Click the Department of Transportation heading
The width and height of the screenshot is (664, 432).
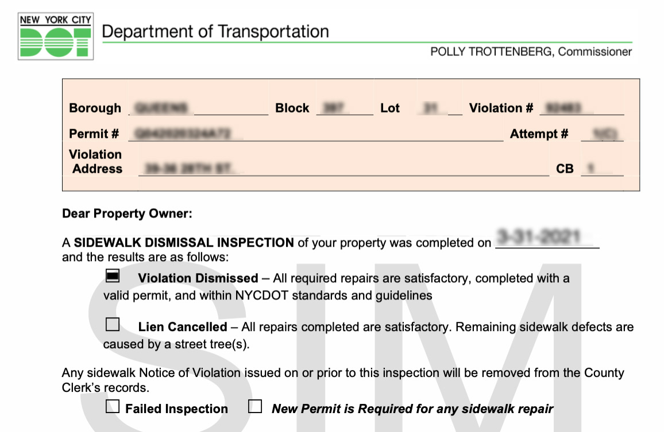(x=215, y=32)
